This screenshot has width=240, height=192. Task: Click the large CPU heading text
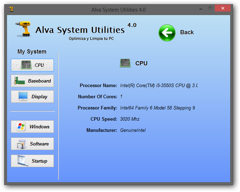(141, 63)
